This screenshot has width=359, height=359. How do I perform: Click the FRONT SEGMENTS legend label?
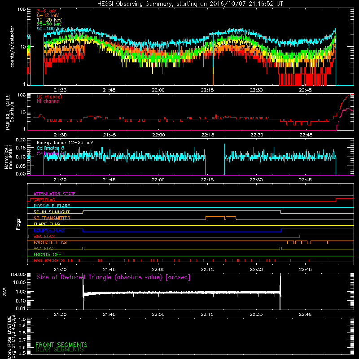point(61,345)
